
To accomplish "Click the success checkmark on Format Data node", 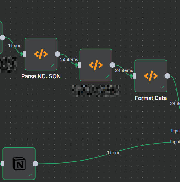I will pos(162,87).
